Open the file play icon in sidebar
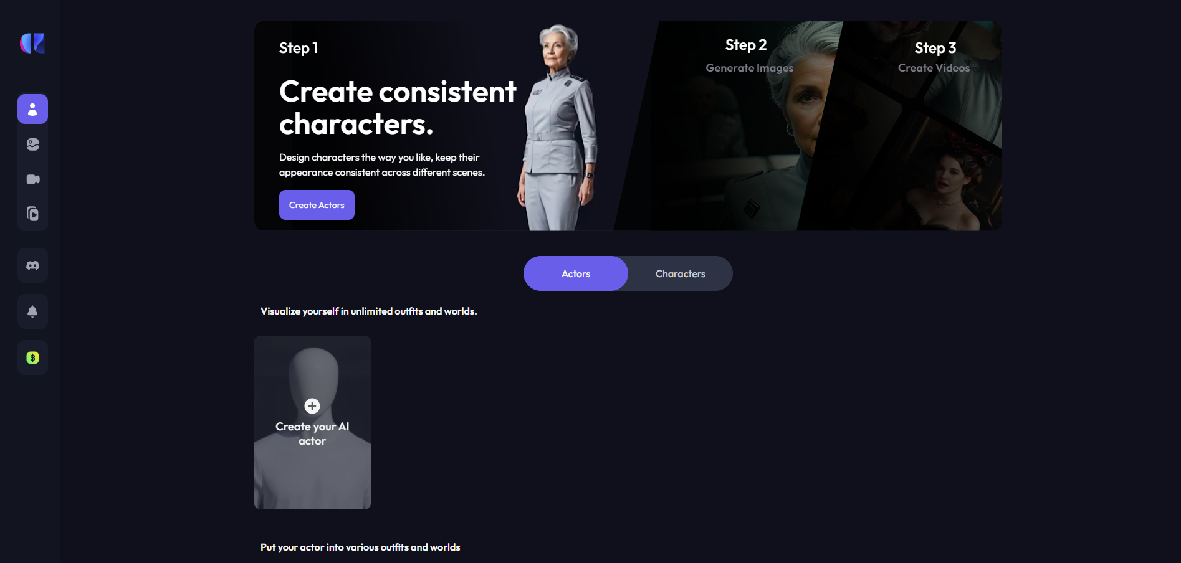Screen dimensions: 1181x563 pyautogui.click(x=32, y=214)
